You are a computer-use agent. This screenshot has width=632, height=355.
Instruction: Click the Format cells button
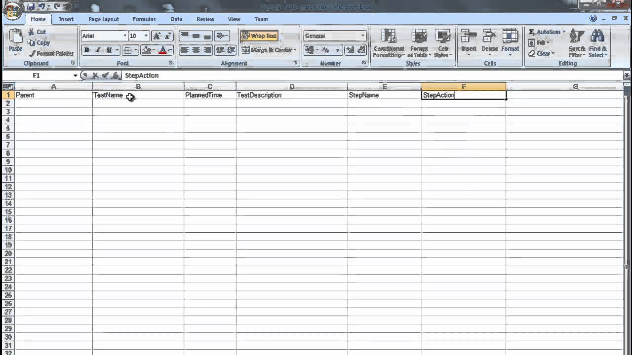pyautogui.click(x=510, y=43)
